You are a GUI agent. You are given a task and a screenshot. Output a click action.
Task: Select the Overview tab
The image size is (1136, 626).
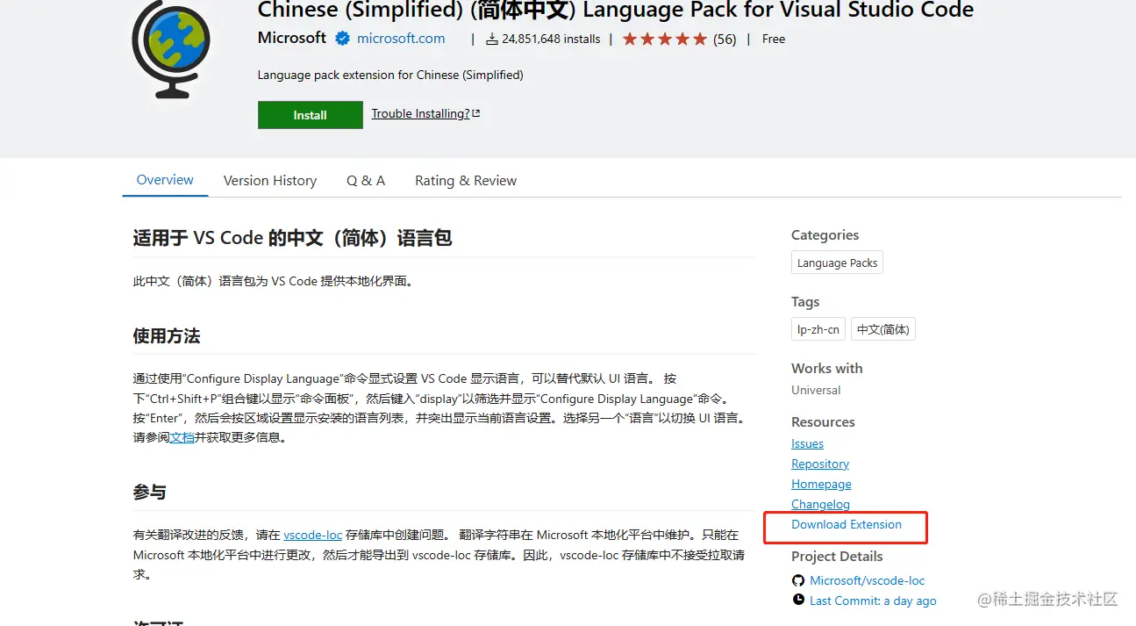(x=165, y=180)
